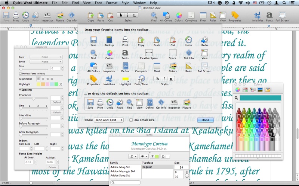Click the search field in the Fonts panel
Image resolution: width=299 pixels, height=186 pixels.
click(x=125, y=182)
